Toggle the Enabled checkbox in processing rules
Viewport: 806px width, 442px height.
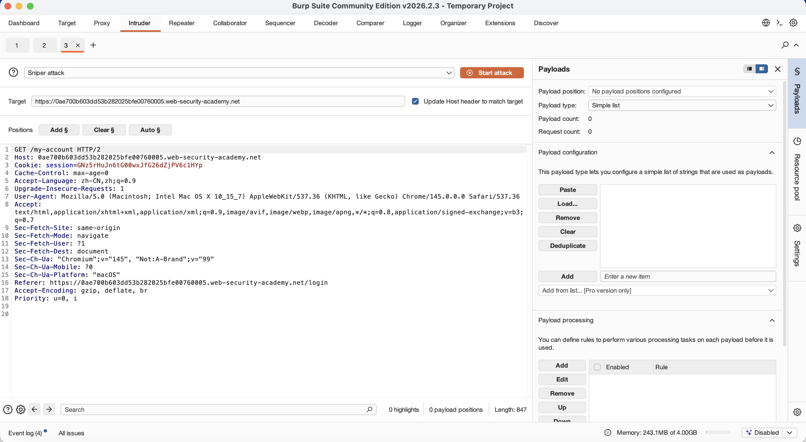point(597,367)
